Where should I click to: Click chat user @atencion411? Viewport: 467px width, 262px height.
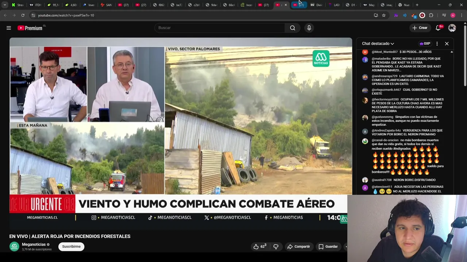pos(382,187)
